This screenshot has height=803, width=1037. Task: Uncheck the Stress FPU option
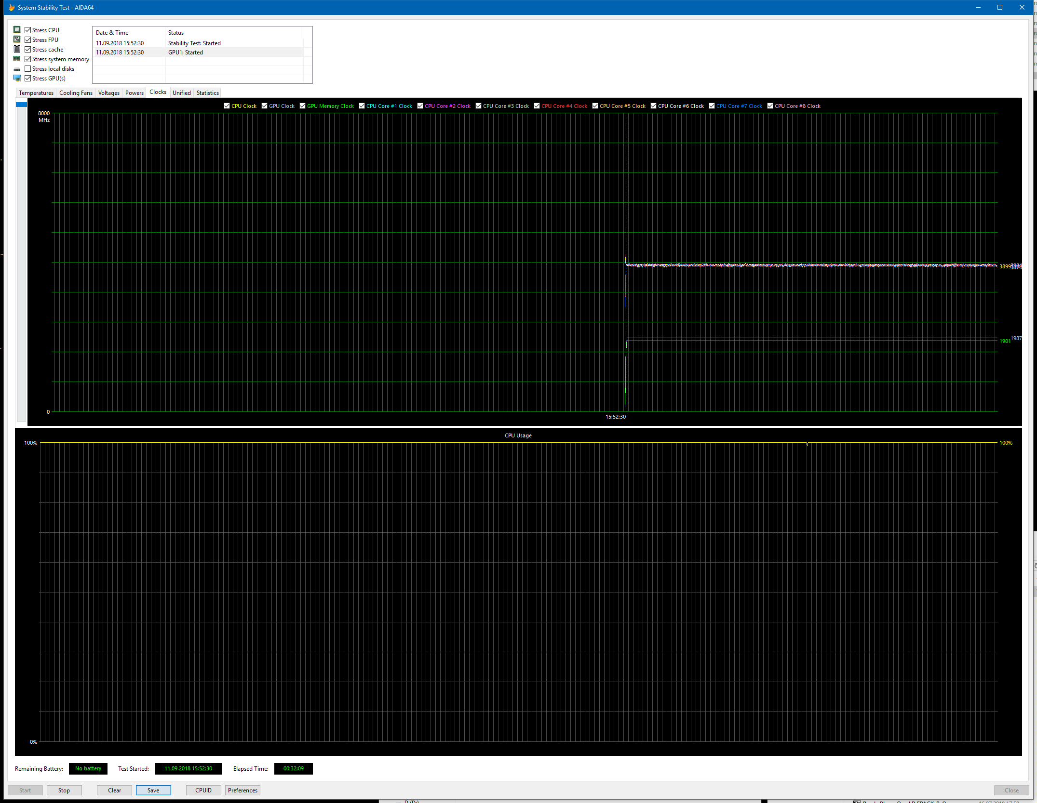[28, 40]
